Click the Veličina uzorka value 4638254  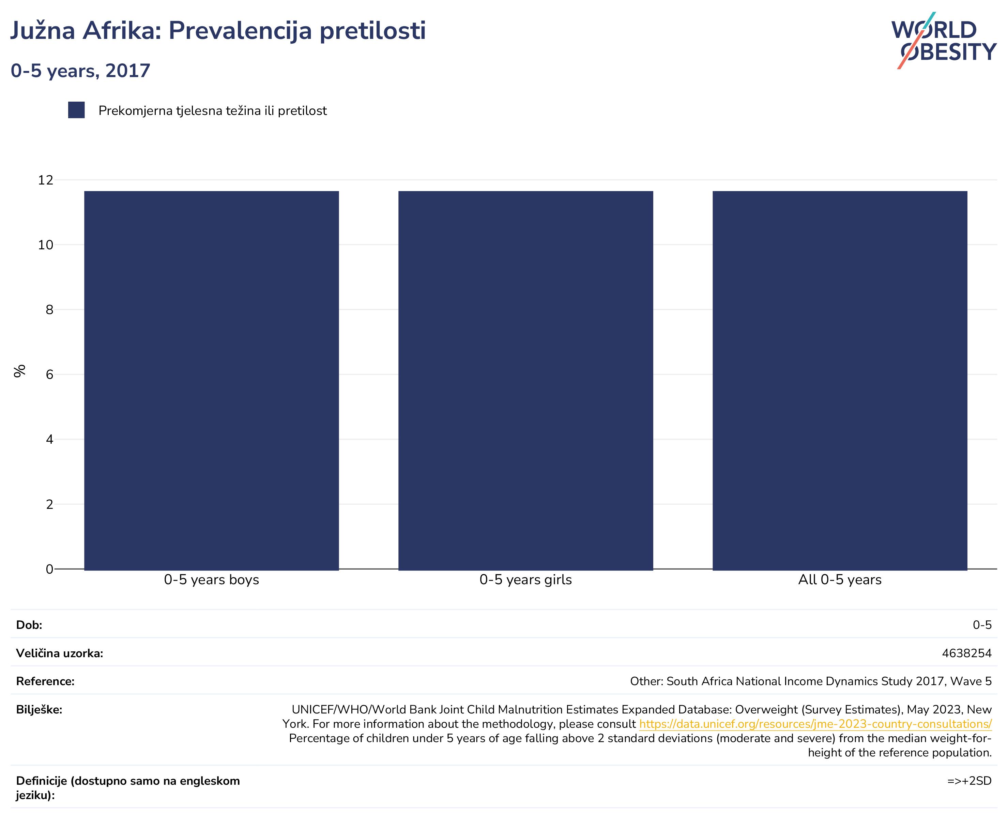tap(967, 653)
